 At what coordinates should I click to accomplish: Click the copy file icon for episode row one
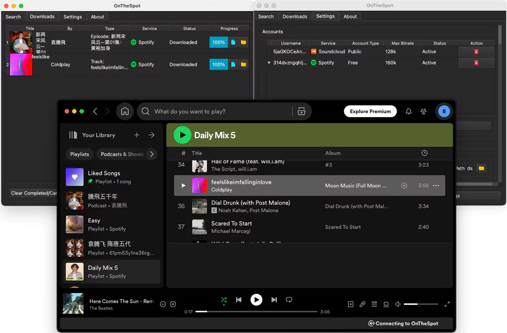pyautogui.click(x=234, y=42)
